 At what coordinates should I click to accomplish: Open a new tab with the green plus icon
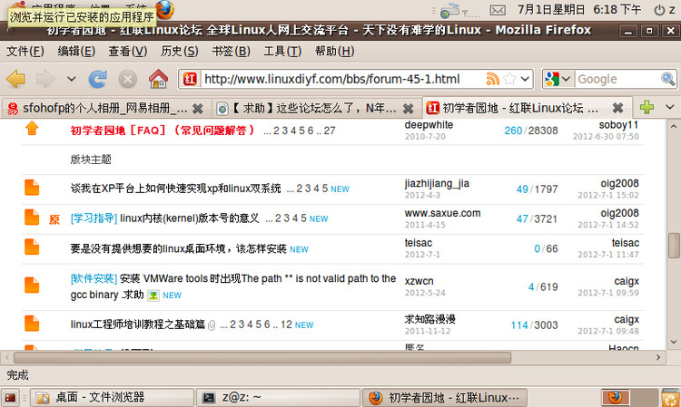[x=646, y=107]
